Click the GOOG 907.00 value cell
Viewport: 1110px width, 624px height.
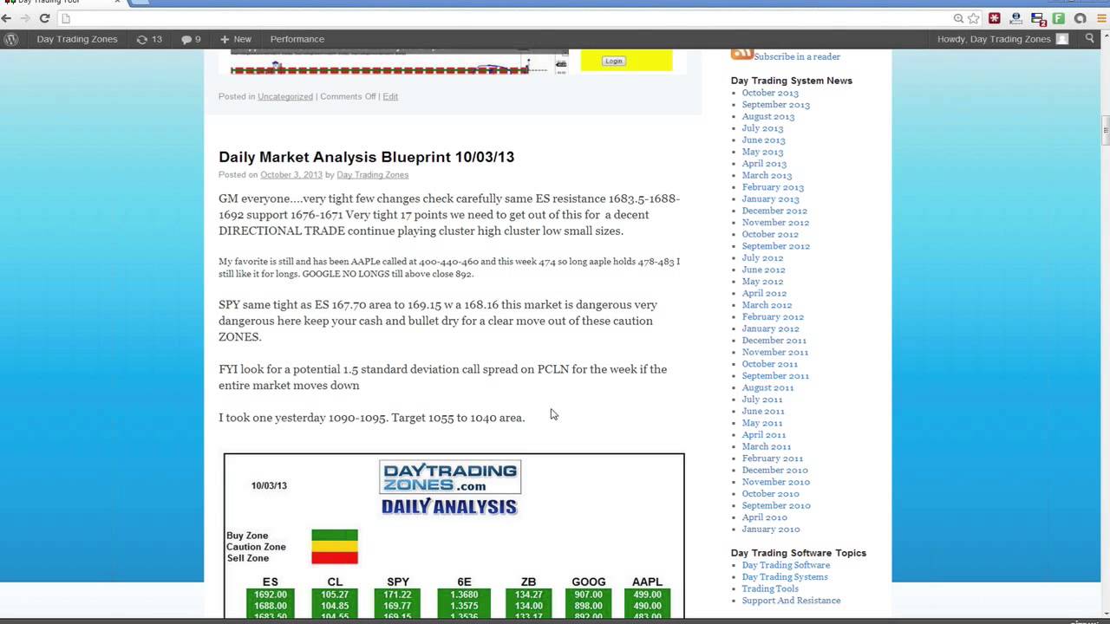[588, 595]
